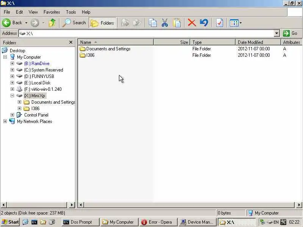Go up one folder level
The width and height of the screenshot is (303, 227).
[x=52, y=23]
